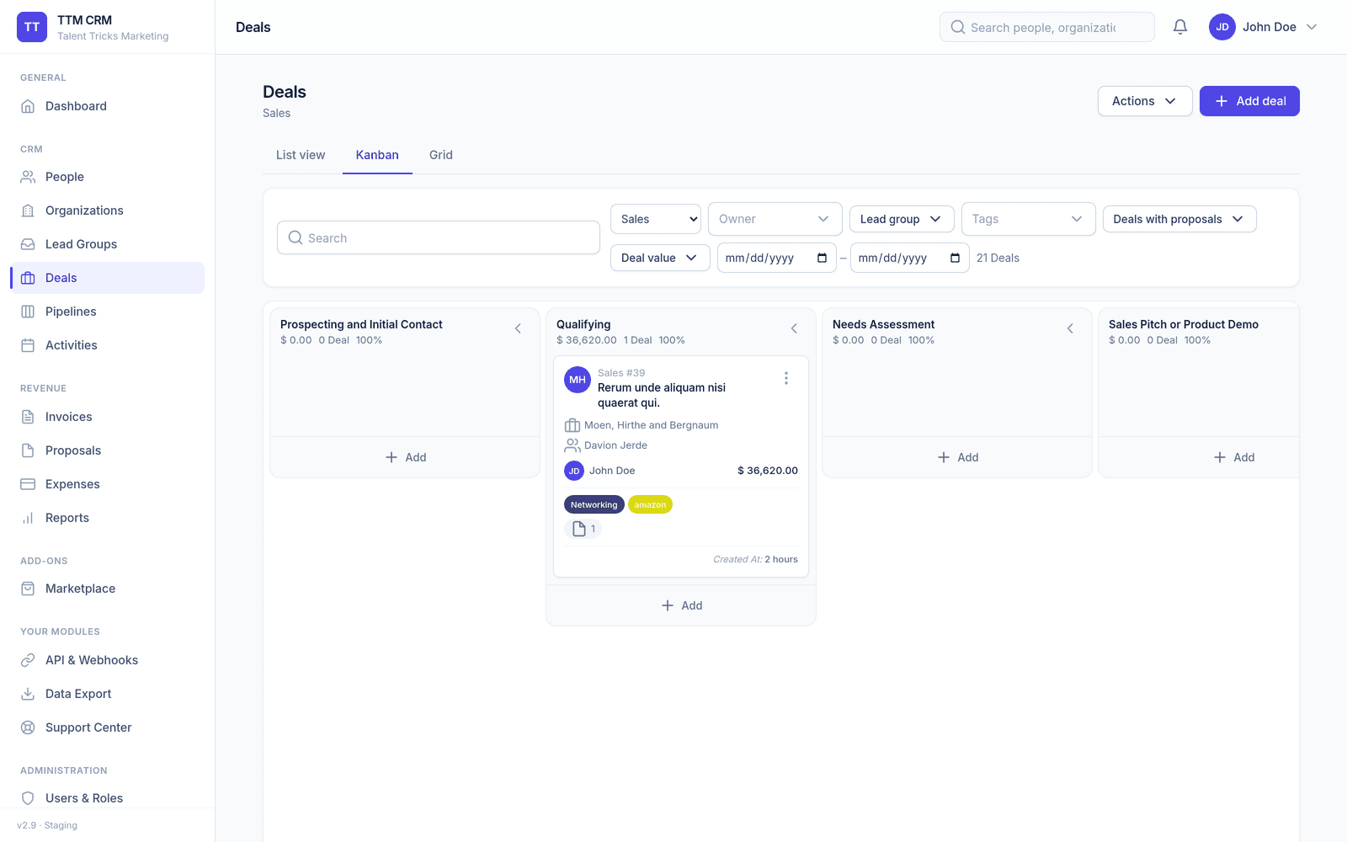Screen dimensions: 1347x842
Task: Switch to List view tab
Action: pyautogui.click(x=301, y=155)
